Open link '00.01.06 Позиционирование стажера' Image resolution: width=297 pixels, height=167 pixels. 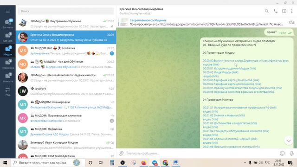pyautogui.click(x=231, y=147)
